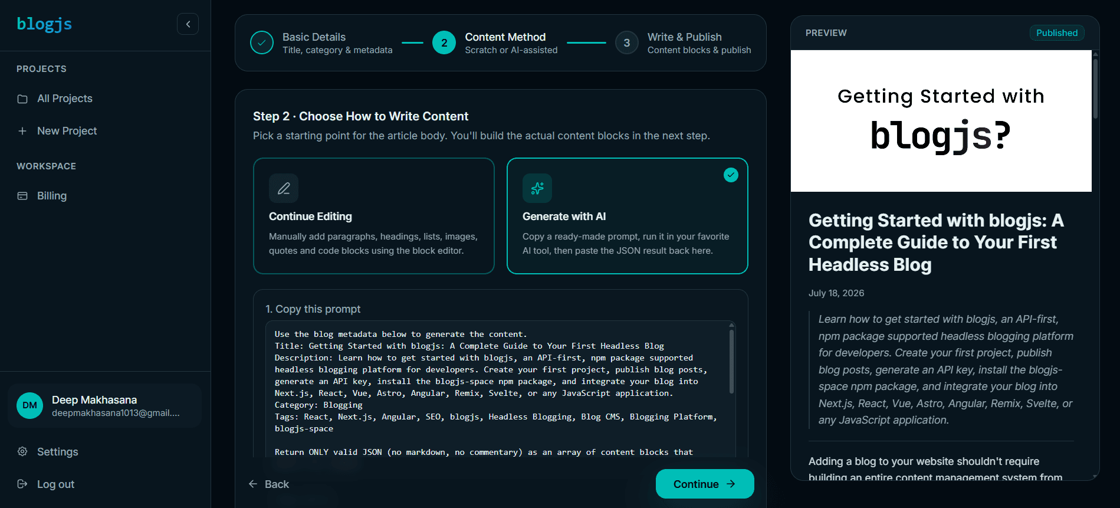The width and height of the screenshot is (1120, 508).
Task: Click the PREVIEW panel header label
Action: (826, 33)
